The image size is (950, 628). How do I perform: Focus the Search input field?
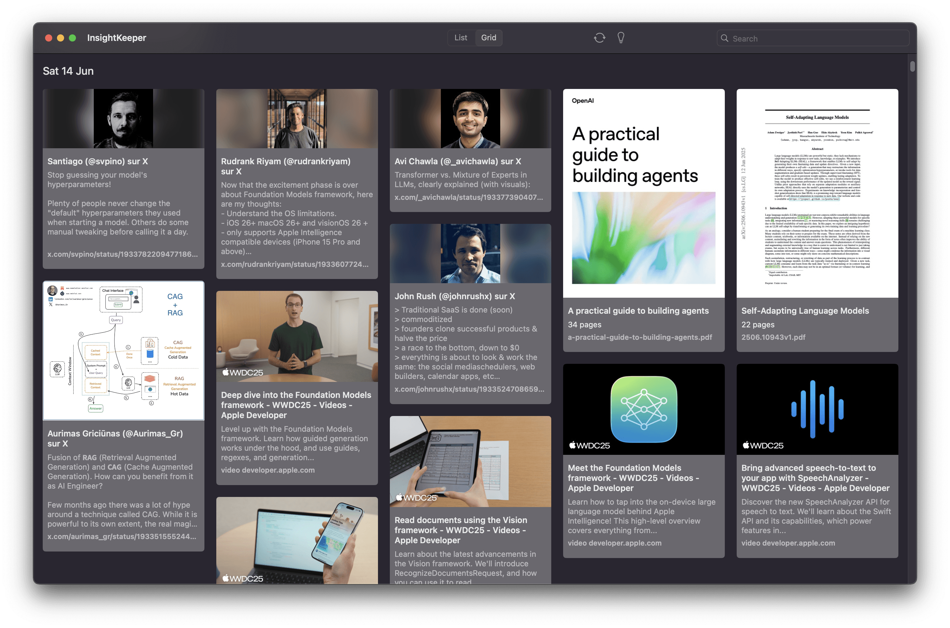(813, 39)
